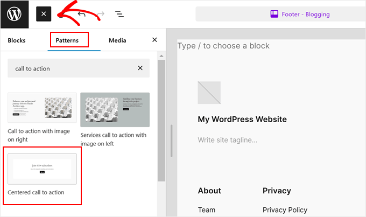
Task: Click 'My WordPress Website' site title
Action: tap(242, 119)
